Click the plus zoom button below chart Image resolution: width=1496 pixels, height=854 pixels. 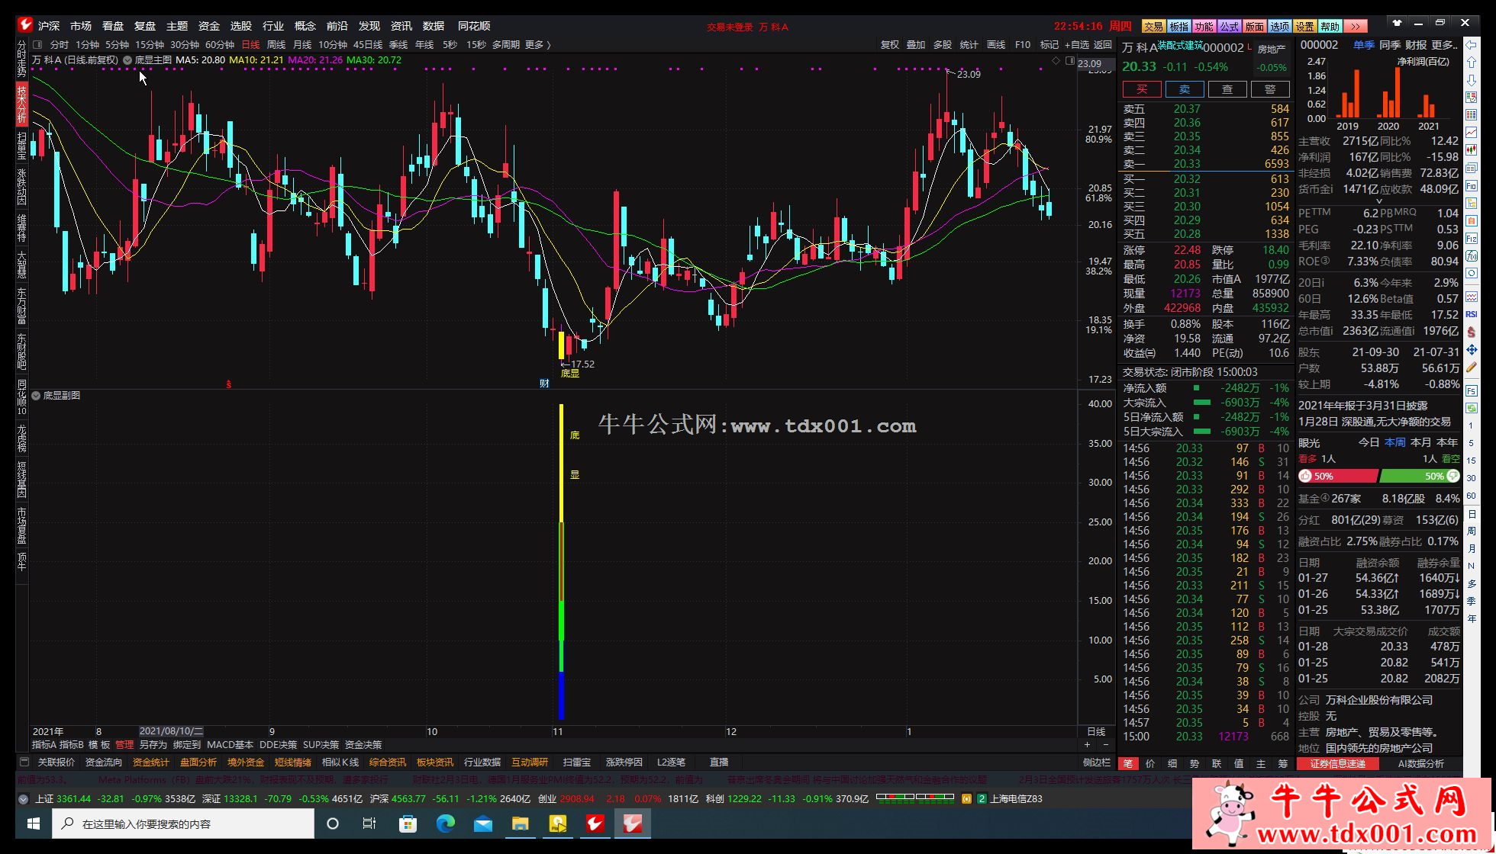1087,744
